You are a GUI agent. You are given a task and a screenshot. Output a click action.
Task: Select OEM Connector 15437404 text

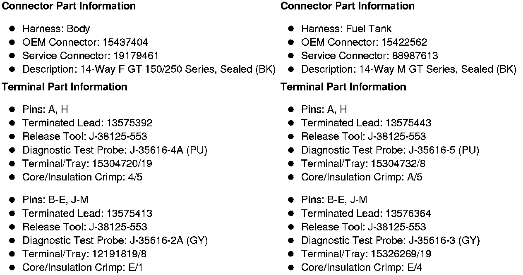pos(85,43)
